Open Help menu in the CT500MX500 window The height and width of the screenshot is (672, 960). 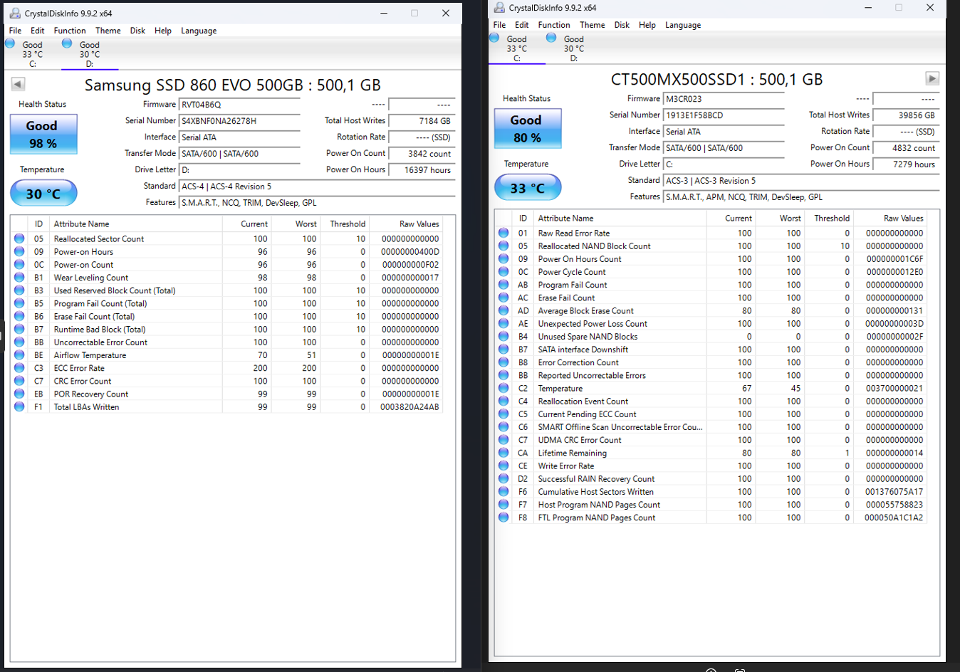[647, 25]
